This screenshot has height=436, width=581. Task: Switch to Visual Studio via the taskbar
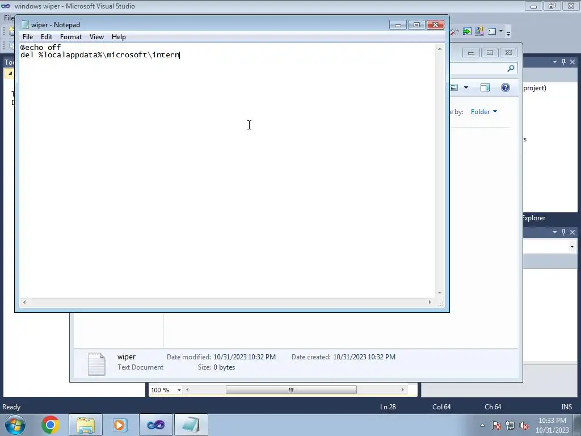pos(155,425)
